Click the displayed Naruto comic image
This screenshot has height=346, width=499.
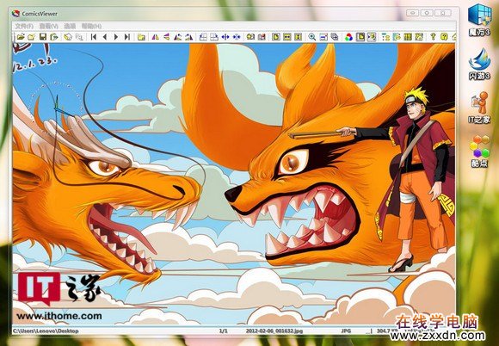tap(234, 184)
